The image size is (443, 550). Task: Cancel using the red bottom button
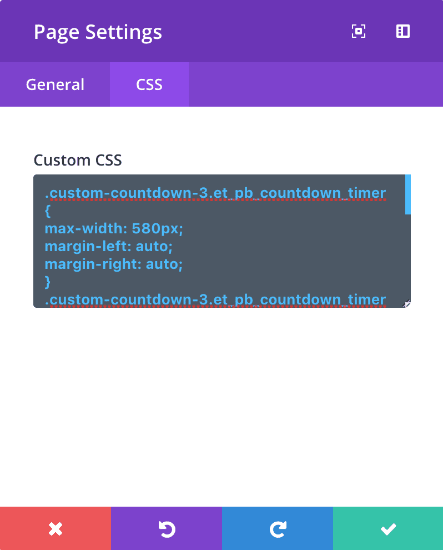tap(55, 528)
